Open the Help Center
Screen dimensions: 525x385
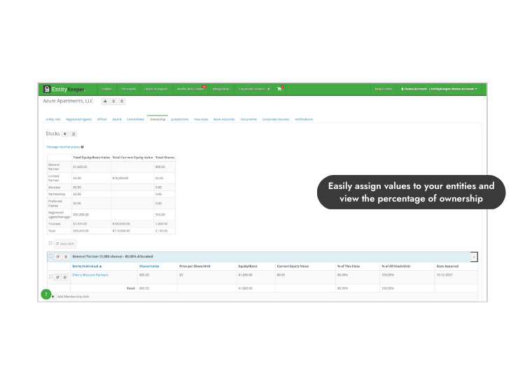384,89
